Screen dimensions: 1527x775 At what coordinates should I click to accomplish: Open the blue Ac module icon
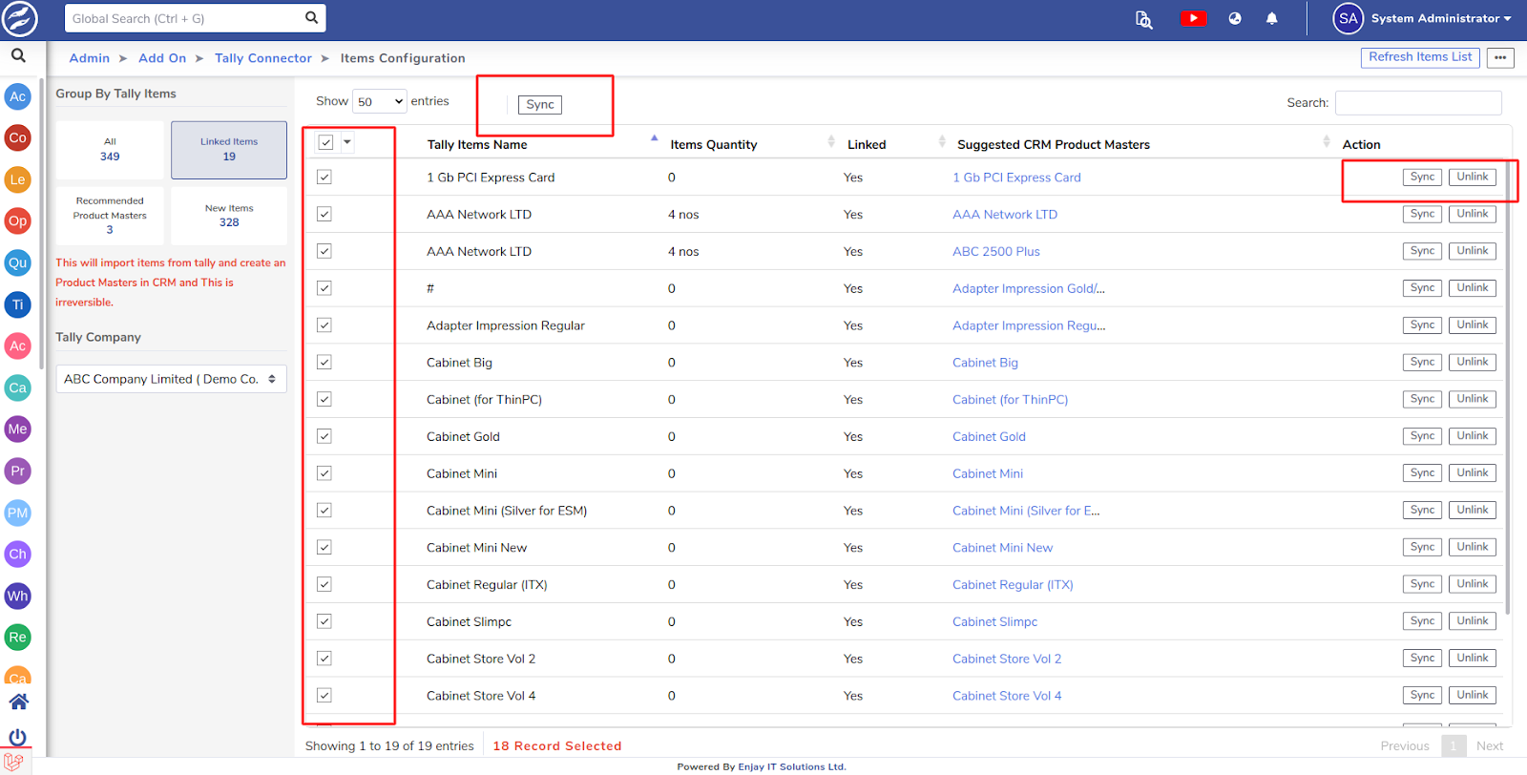pyautogui.click(x=18, y=96)
